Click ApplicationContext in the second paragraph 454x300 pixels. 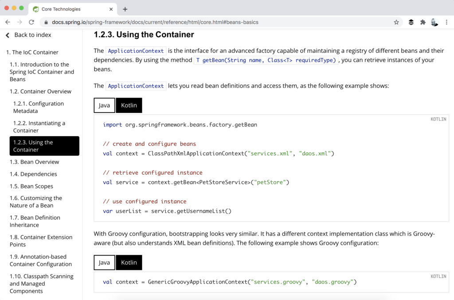(136, 86)
